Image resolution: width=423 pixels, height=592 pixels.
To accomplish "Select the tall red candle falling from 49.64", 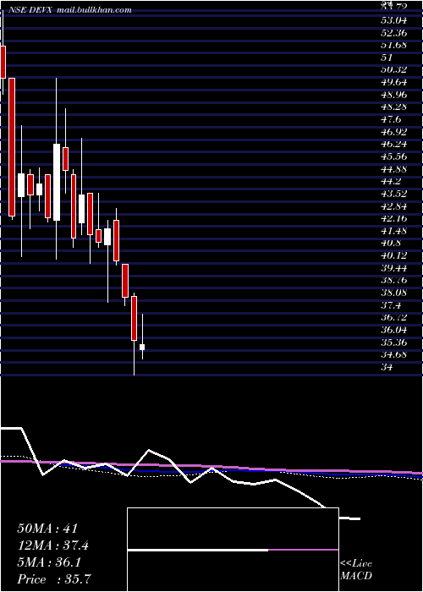I will tap(12, 147).
